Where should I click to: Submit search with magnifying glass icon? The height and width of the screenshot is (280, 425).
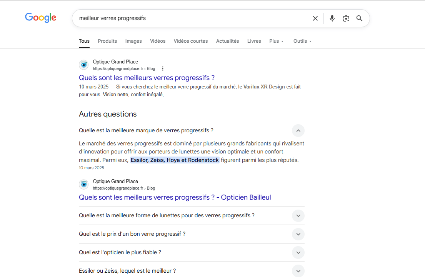[x=359, y=18]
